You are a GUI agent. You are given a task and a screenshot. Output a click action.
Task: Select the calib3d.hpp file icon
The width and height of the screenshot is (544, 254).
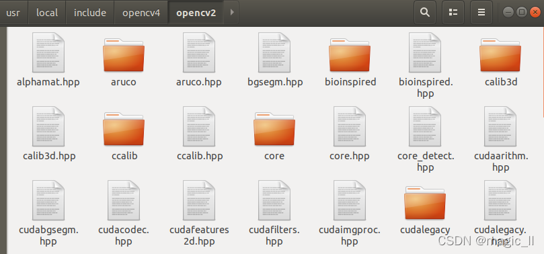click(x=48, y=126)
